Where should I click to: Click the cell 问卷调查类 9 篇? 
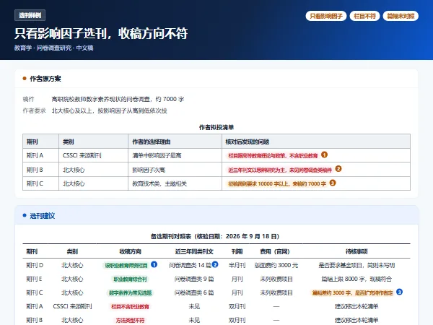point(194,279)
